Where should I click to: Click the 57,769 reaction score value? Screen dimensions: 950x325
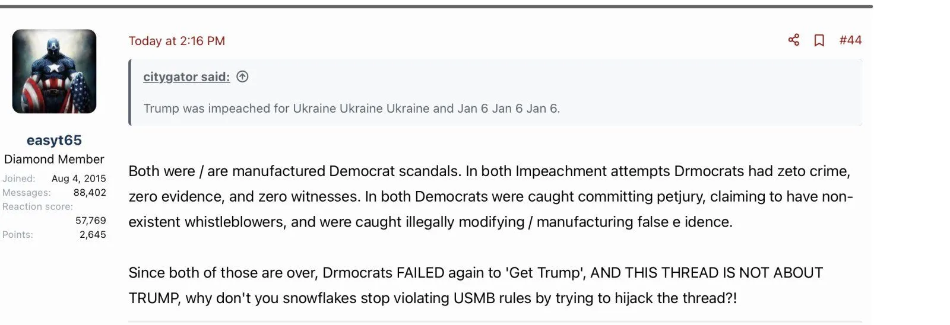pyautogui.click(x=90, y=220)
